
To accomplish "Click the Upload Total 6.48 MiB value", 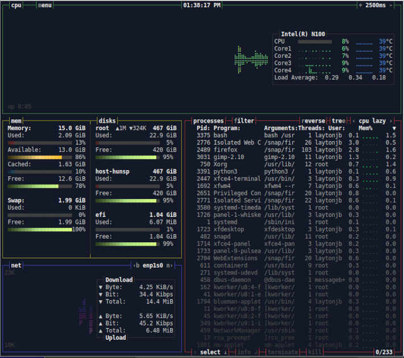I will [x=160, y=330].
